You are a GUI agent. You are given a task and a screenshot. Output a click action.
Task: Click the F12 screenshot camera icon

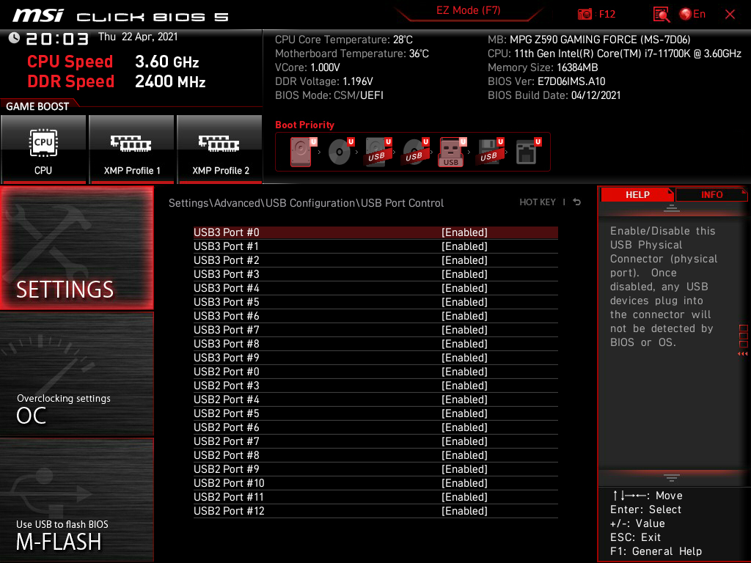click(585, 15)
